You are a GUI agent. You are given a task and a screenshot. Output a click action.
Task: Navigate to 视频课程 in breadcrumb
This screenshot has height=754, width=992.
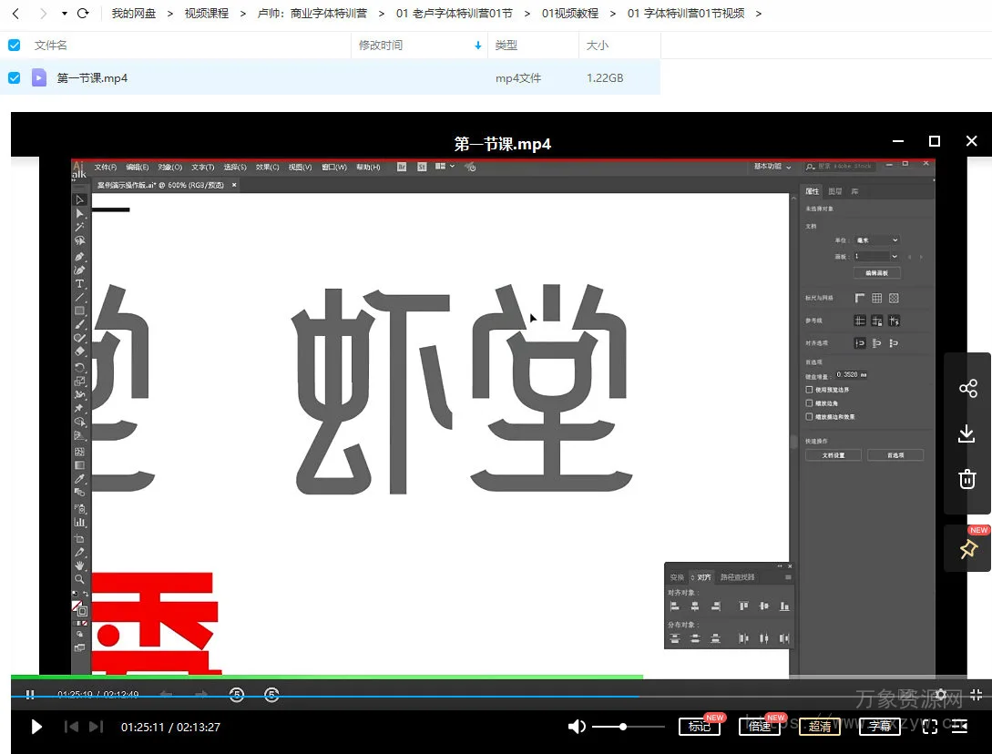click(206, 14)
